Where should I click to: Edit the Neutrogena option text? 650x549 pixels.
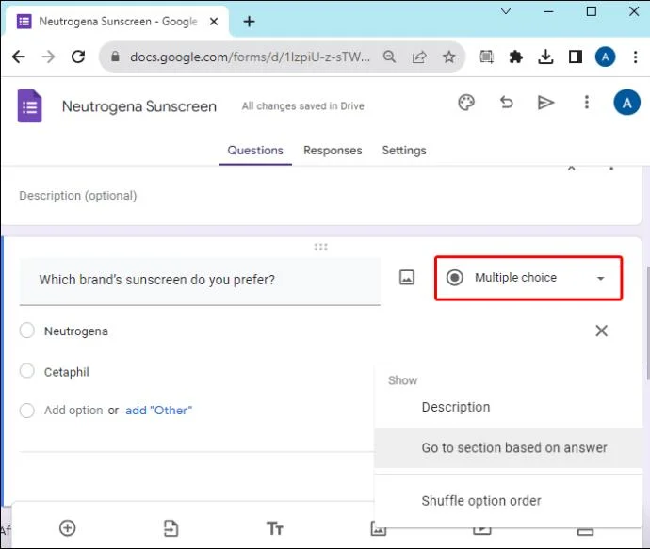[76, 331]
